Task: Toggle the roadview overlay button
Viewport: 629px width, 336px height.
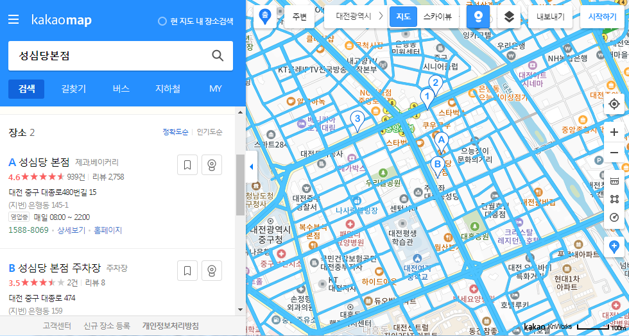Action: (478, 17)
